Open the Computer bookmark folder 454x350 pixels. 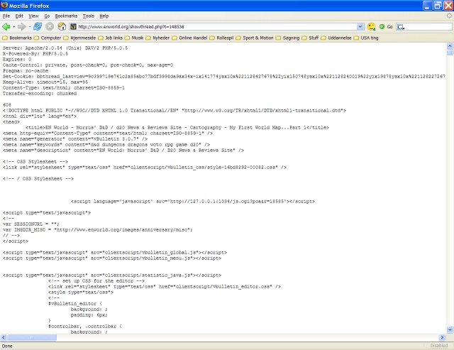coord(48,38)
